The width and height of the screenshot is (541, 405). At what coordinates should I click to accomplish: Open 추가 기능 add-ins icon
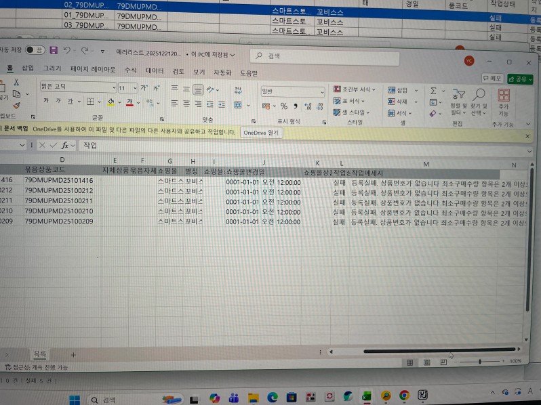tap(504, 102)
